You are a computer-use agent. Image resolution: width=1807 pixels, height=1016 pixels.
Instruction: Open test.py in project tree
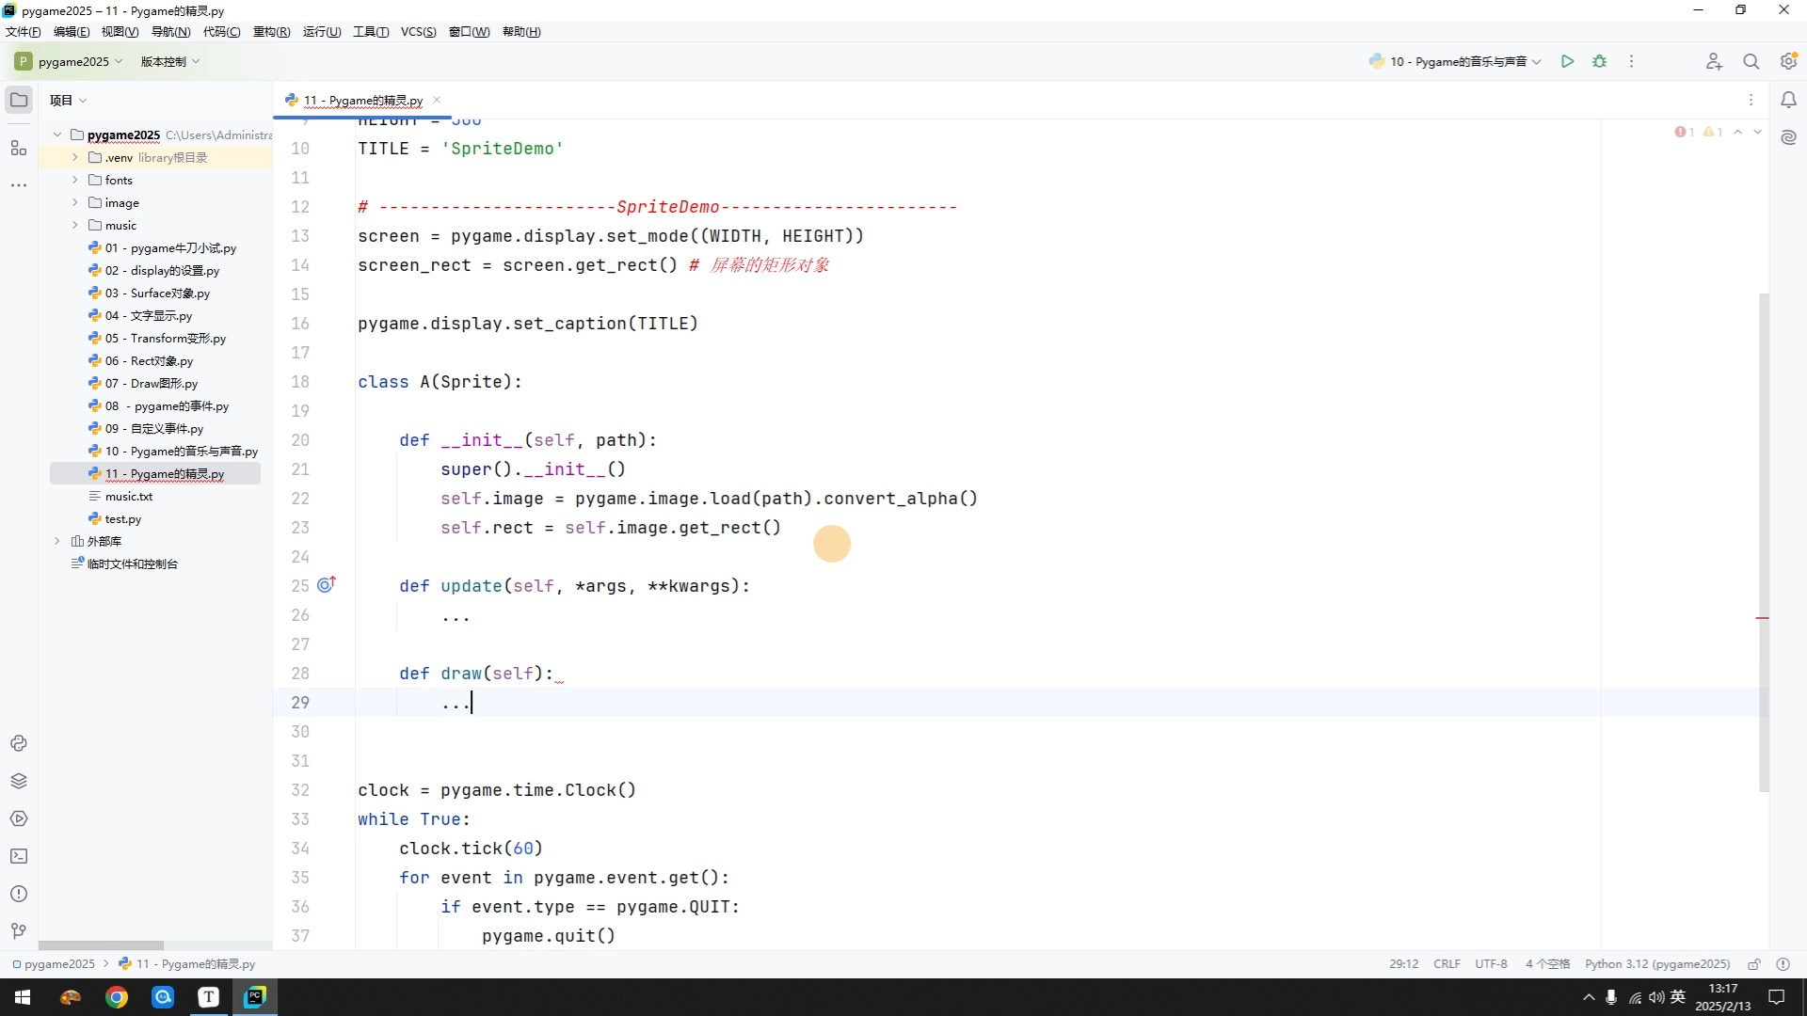pyautogui.click(x=122, y=518)
